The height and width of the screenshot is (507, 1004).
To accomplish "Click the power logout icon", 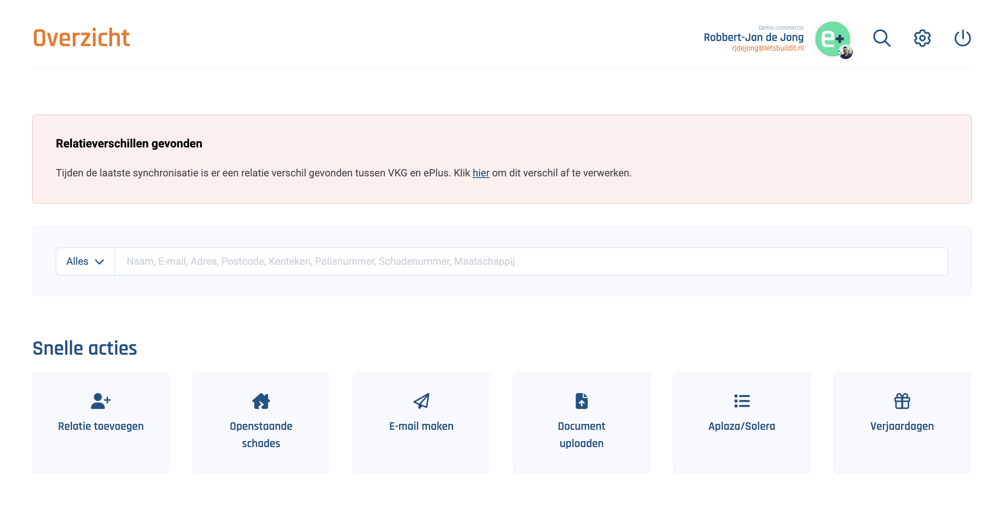I will point(962,39).
